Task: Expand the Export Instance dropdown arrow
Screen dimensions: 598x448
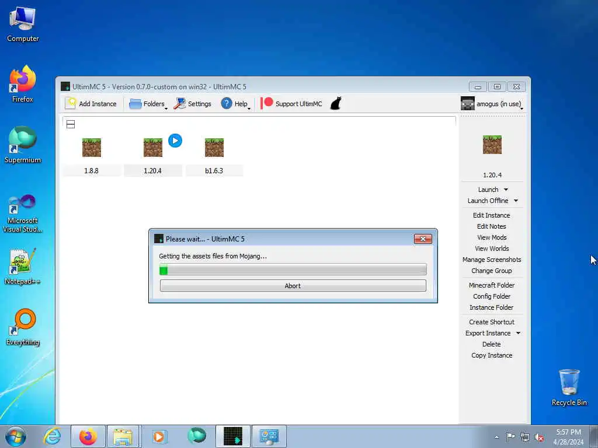Action: coord(519,333)
